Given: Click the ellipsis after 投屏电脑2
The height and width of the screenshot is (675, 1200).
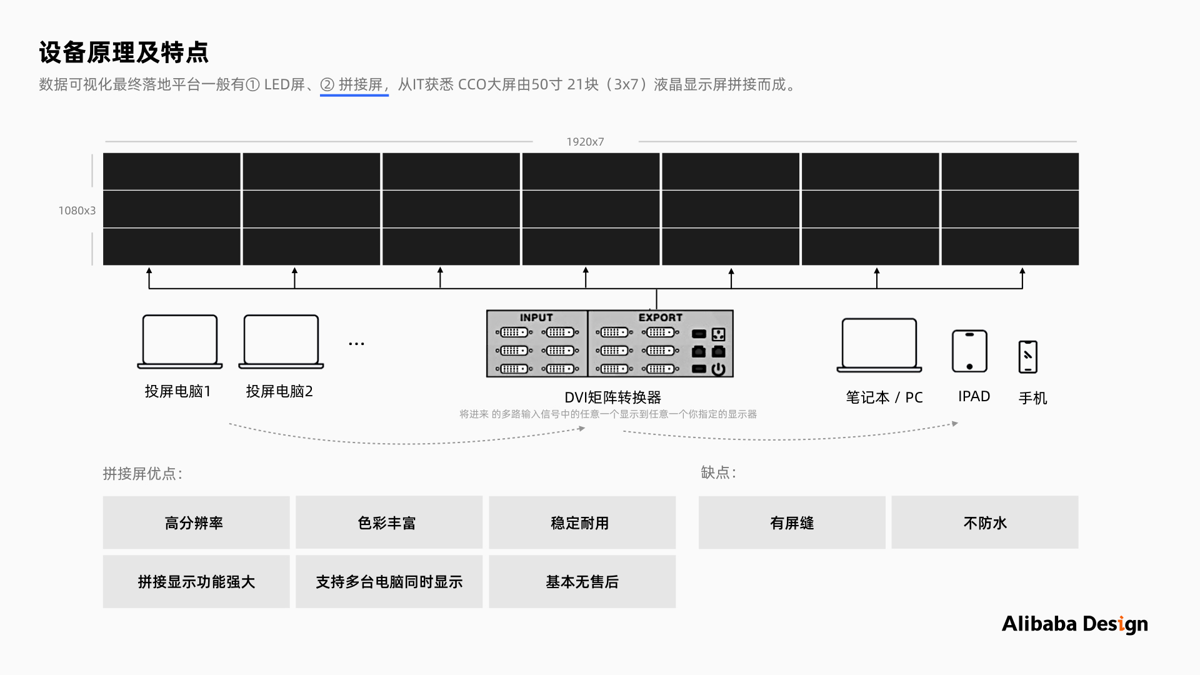Looking at the screenshot, I should point(356,344).
